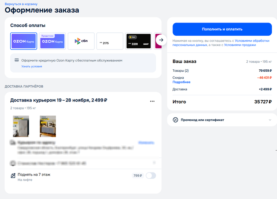Expand the Промокод или сертификат section

(x=202, y=120)
